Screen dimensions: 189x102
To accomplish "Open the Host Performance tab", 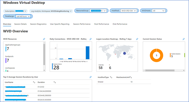I will (x=102, y=24).
